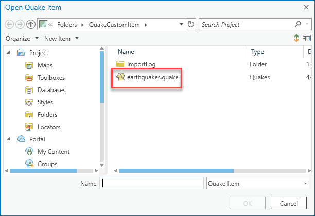Click the Back navigation arrow

9,24
